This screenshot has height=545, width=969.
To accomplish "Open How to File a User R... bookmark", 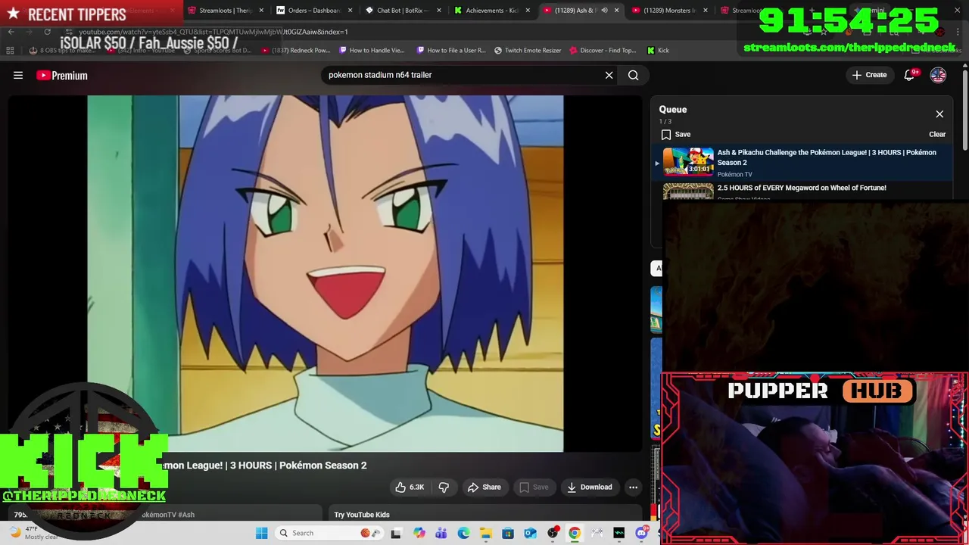I will coord(451,51).
